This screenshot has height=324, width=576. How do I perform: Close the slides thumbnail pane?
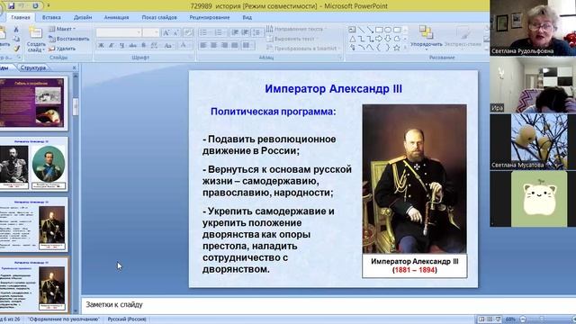[x=74, y=67]
